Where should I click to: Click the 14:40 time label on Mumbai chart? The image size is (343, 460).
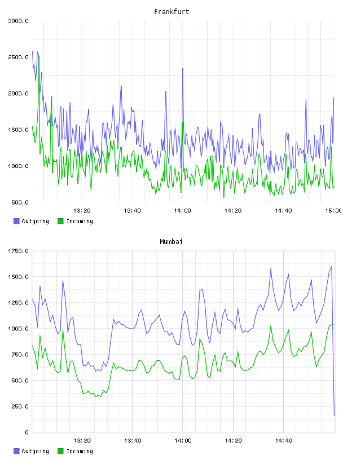283,441
